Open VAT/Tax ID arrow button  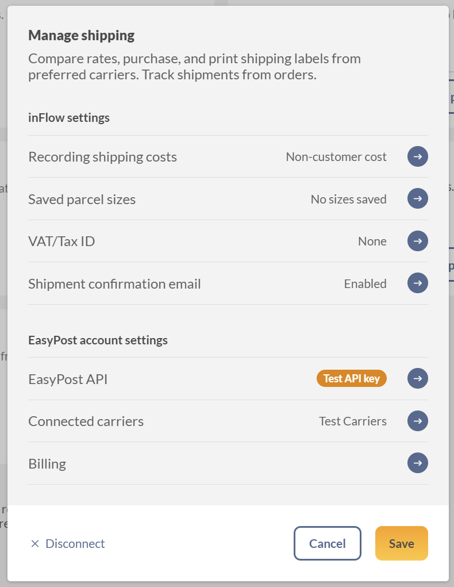click(418, 241)
